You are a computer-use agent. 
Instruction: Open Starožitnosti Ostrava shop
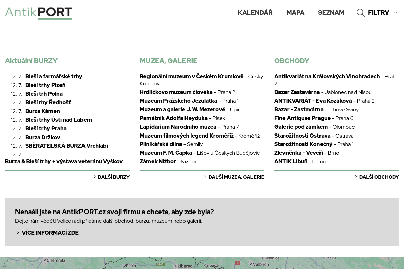click(x=302, y=136)
